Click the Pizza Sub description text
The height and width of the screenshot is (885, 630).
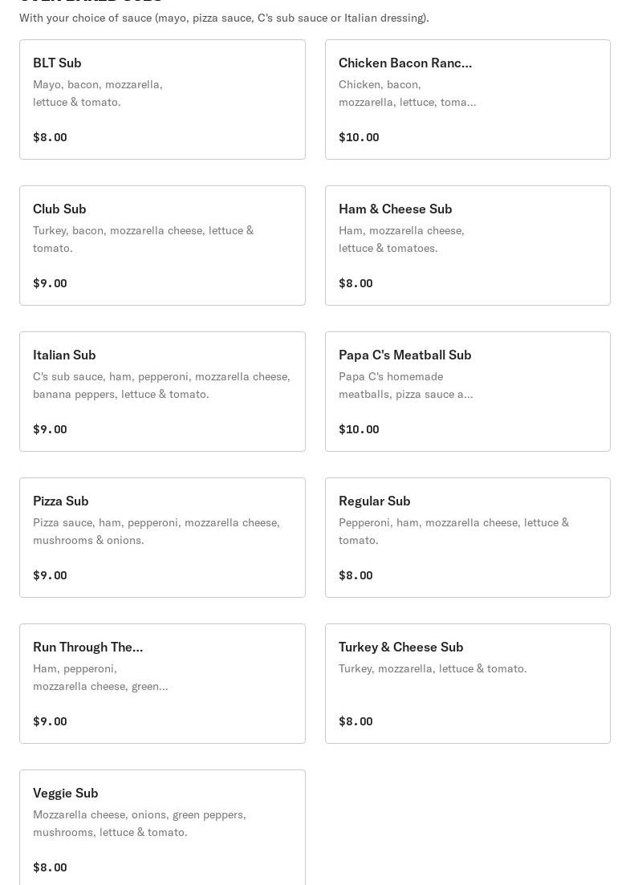(x=156, y=531)
